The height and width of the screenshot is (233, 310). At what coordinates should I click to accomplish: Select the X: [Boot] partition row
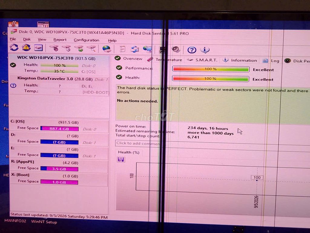[59, 179]
